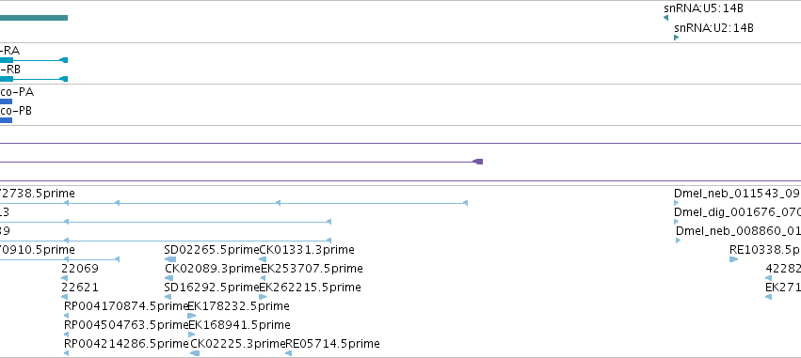Select the co-PB protein feature
Image resolution: width=801 pixels, height=358 pixels.
[7, 120]
